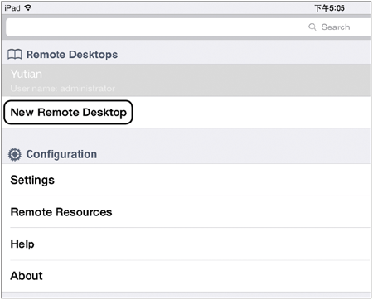Image resolution: width=373 pixels, height=300 pixels.
Task: Click the book icon beside Remote Desktops
Action: 15,55
